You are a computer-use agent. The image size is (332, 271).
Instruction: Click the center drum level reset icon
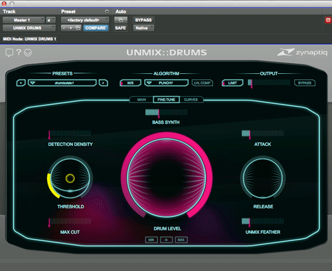point(166,240)
